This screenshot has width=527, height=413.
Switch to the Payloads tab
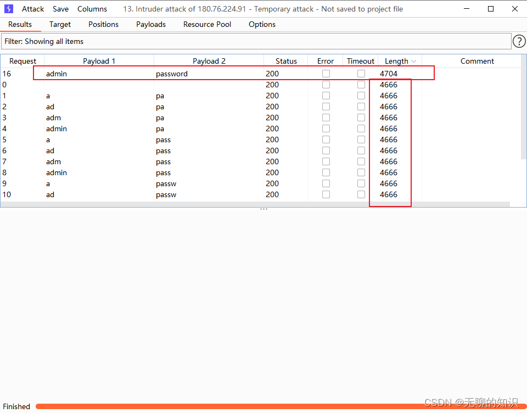coord(151,25)
